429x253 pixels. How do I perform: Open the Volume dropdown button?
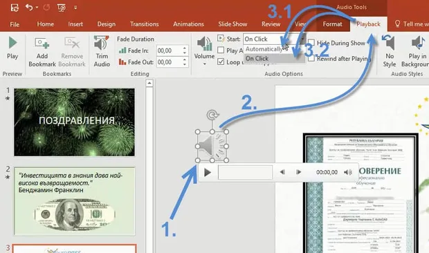pyautogui.click(x=204, y=51)
